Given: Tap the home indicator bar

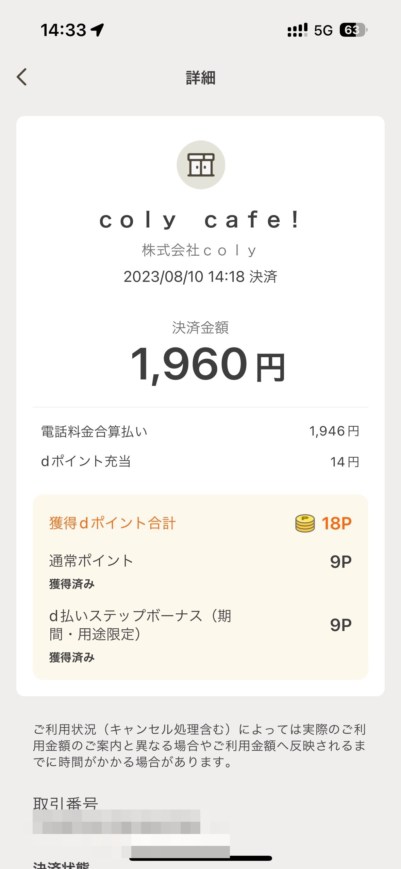Looking at the screenshot, I should 200,858.
